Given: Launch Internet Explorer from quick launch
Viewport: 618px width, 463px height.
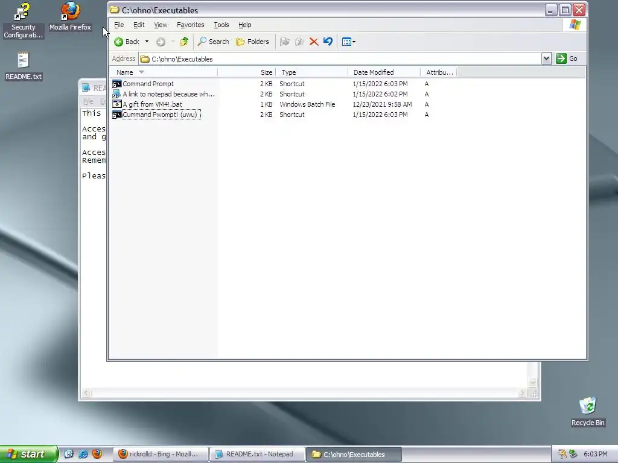Looking at the screenshot, I should pyautogui.click(x=83, y=454).
